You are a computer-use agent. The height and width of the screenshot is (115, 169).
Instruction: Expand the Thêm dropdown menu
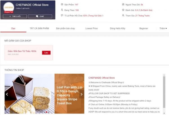point(163,29)
